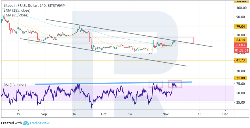Open the Created with TradingView link
250x128 pixels.
(25, 123)
